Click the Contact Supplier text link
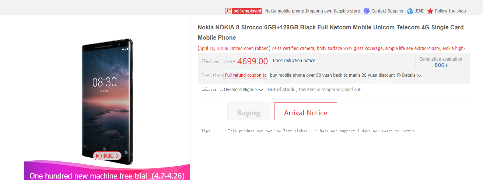 click(387, 11)
